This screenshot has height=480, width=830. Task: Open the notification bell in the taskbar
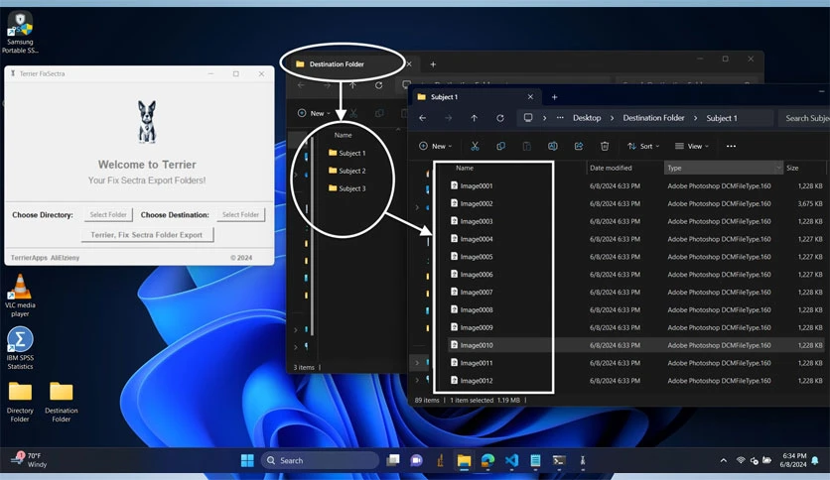816,460
